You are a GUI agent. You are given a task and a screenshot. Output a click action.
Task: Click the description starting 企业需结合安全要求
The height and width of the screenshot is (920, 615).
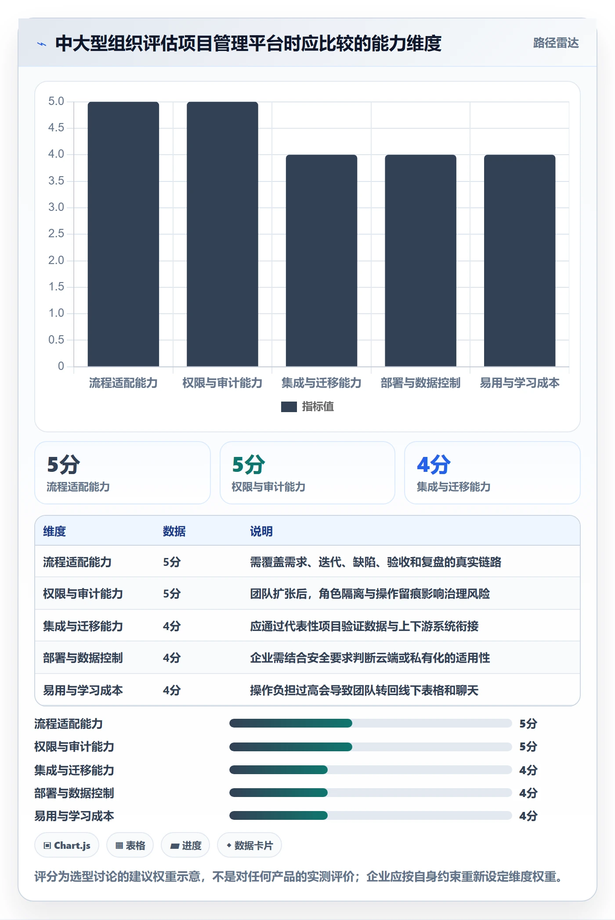(x=370, y=658)
